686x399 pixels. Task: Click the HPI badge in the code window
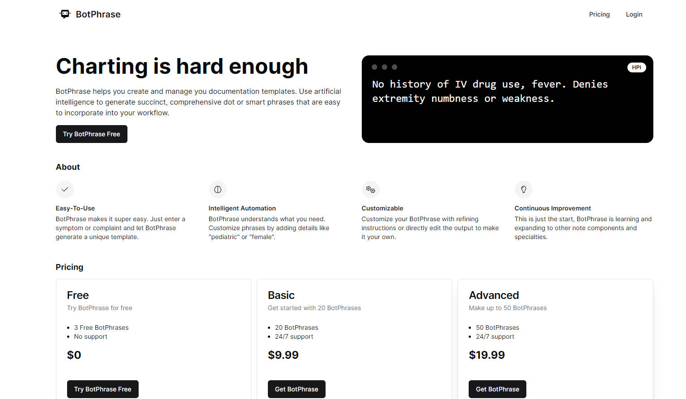click(637, 67)
